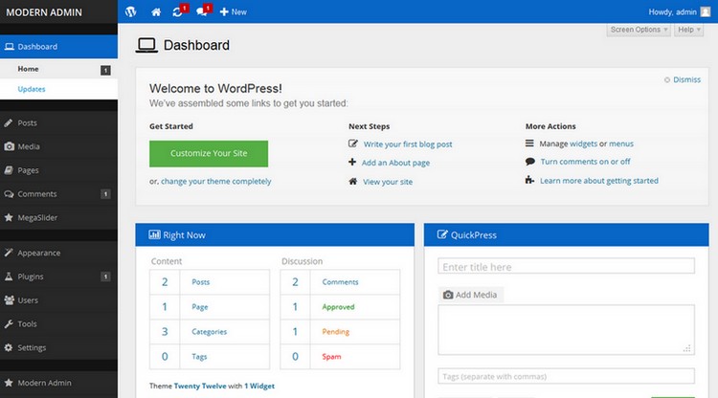The width and height of the screenshot is (718, 398).
Task: Open the Tags link in Right Now
Action: coord(199,356)
